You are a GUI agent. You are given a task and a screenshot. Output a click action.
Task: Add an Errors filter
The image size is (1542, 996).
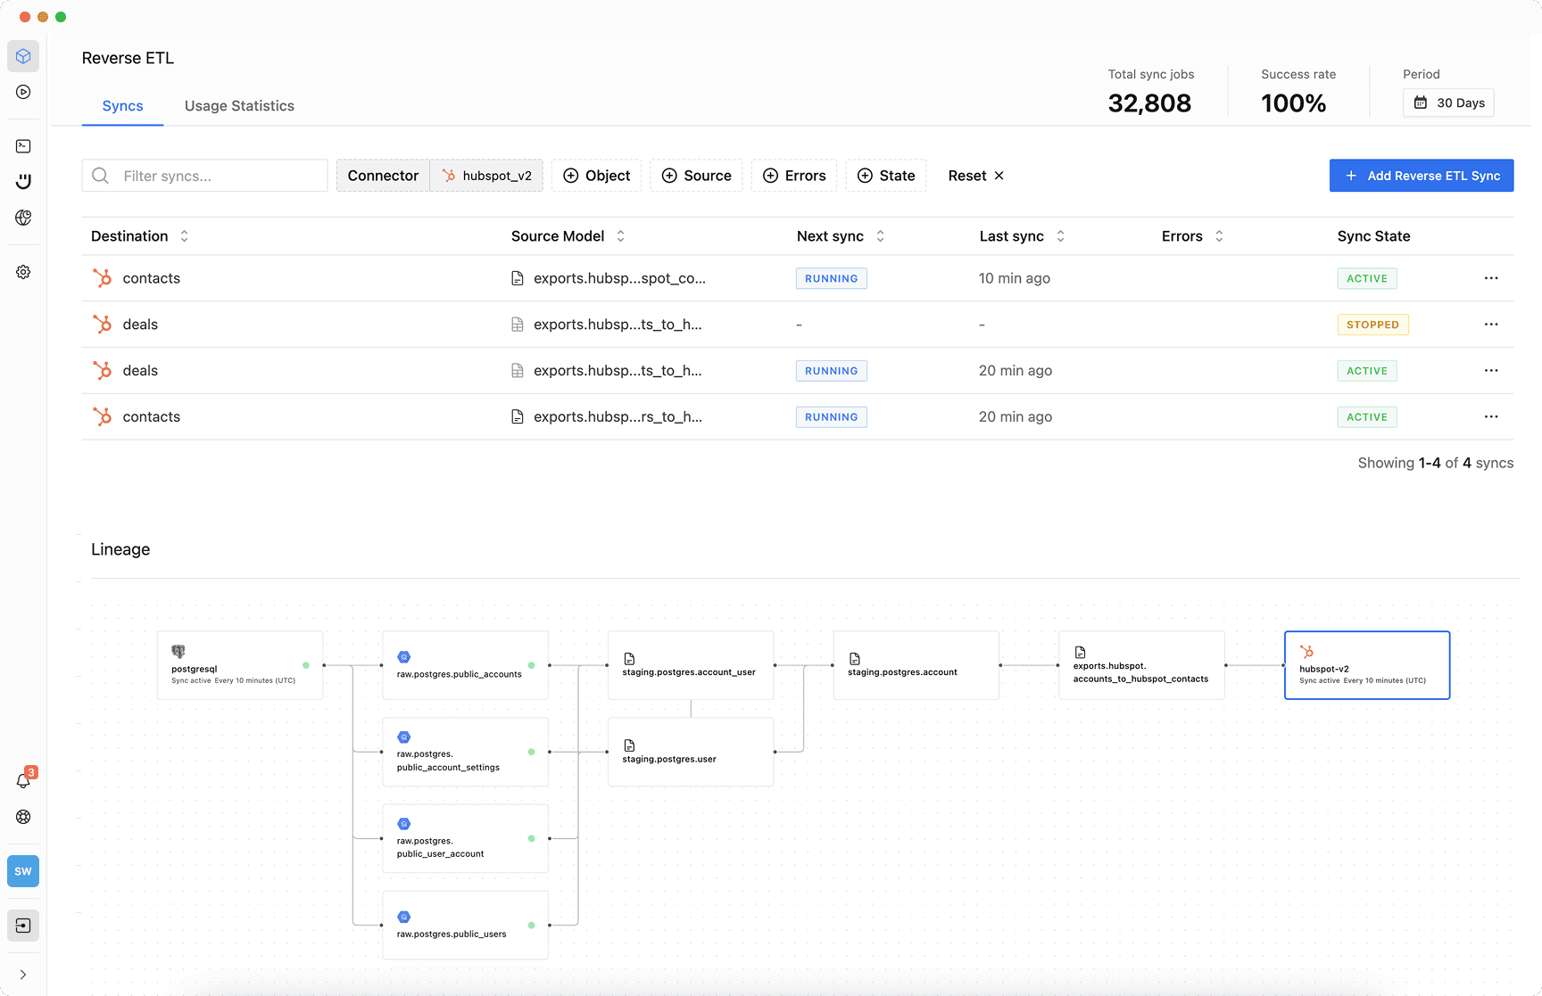[x=793, y=176]
